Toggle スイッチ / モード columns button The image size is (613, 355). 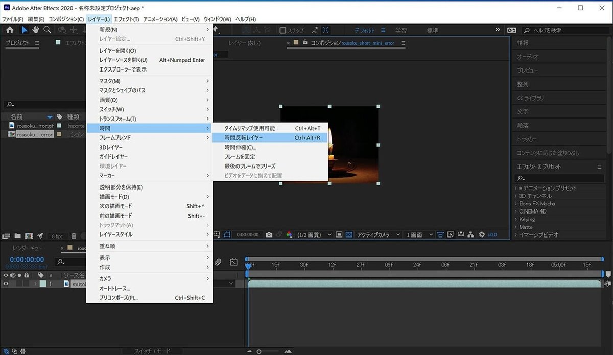coord(152,351)
